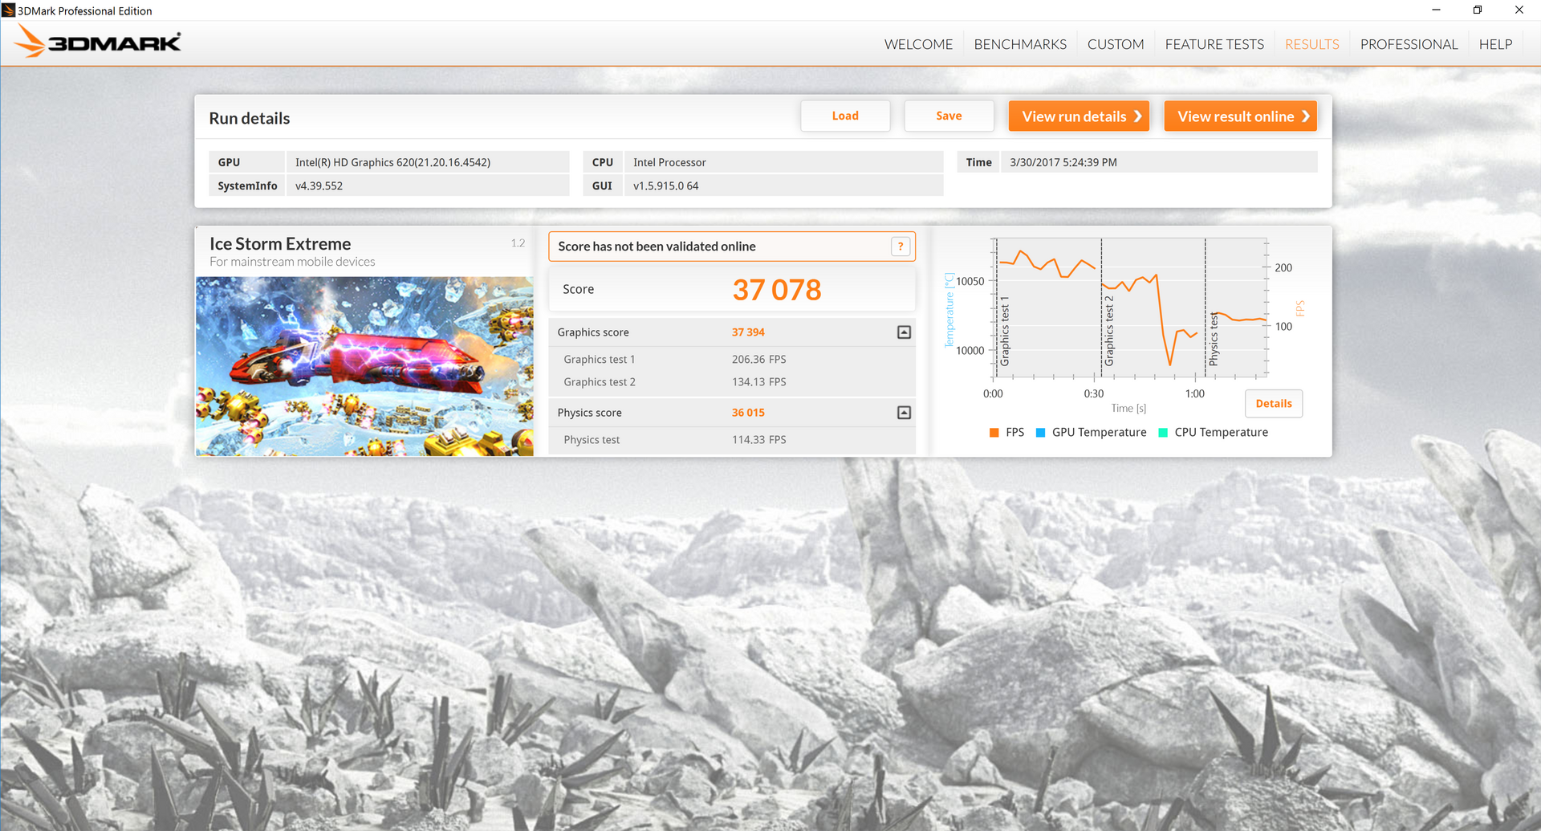Click the GUI version v1.5.915.0 64
The height and width of the screenshot is (831, 1541).
tap(665, 185)
